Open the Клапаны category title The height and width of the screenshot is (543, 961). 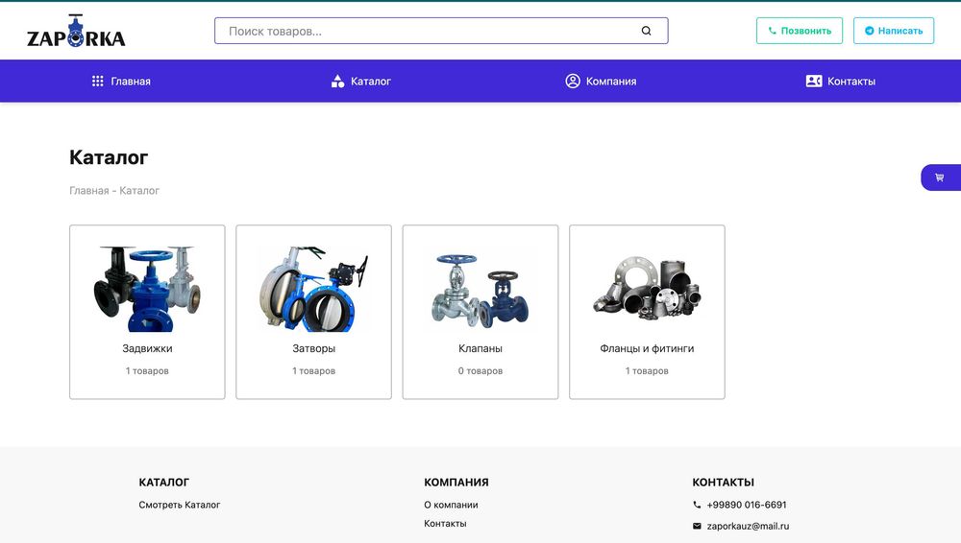click(x=480, y=348)
